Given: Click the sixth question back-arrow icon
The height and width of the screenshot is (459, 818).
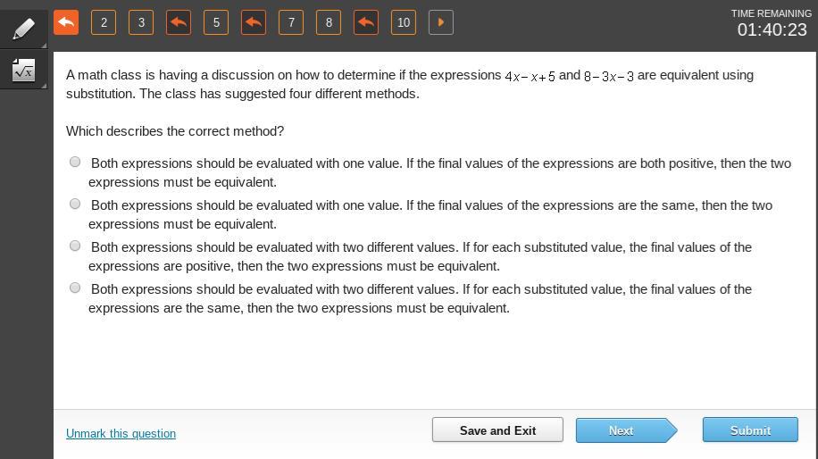Looking at the screenshot, I should 254,22.
